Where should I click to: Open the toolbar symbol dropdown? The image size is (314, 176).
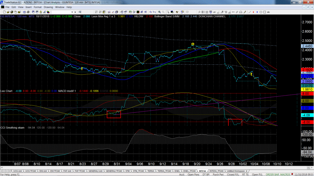pyautogui.click(x=72, y=12)
